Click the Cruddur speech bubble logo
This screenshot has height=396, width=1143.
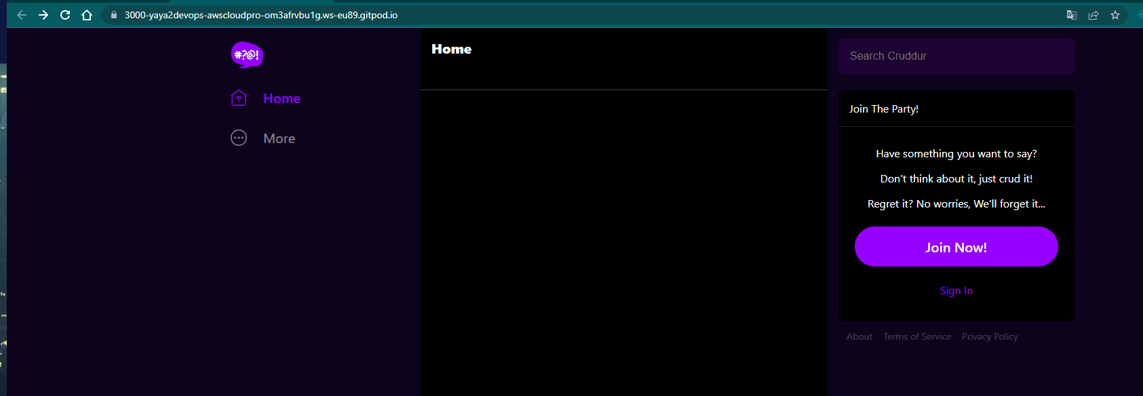tap(247, 55)
